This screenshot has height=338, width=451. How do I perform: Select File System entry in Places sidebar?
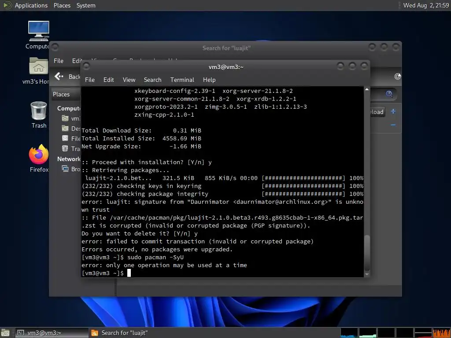[72, 138]
